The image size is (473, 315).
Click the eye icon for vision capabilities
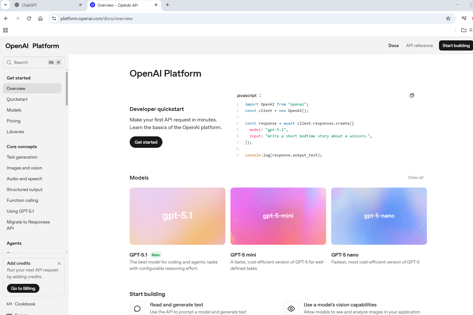coord(291,309)
